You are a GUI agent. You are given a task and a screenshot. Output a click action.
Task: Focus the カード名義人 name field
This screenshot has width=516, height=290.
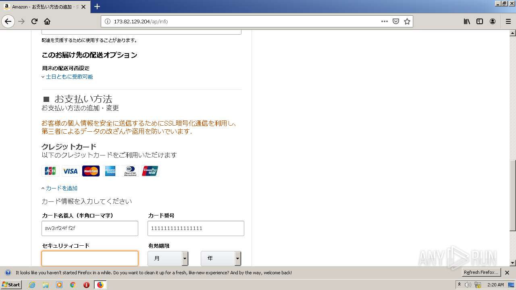click(90, 228)
